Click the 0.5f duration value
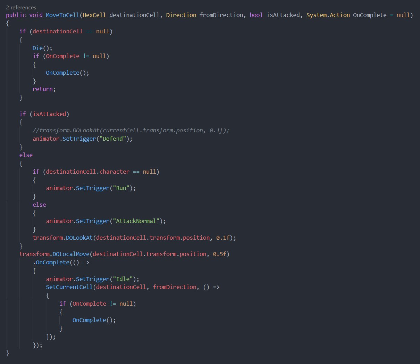This screenshot has width=420, height=364. [x=219, y=254]
